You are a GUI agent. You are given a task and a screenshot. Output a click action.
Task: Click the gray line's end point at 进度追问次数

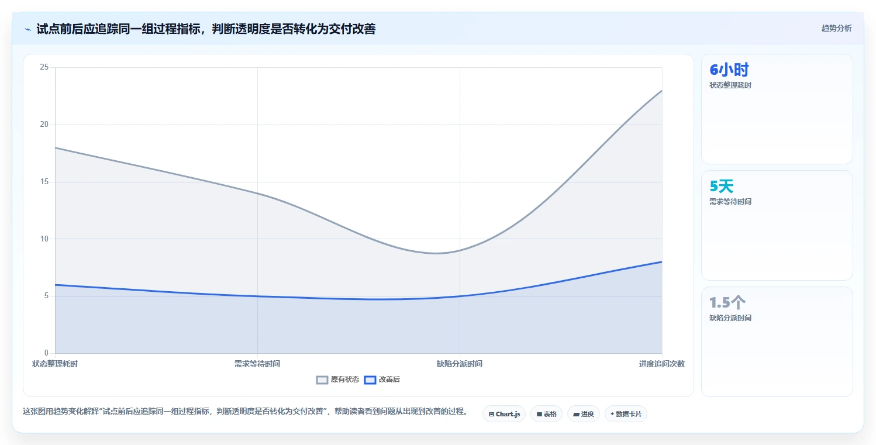[x=662, y=91]
